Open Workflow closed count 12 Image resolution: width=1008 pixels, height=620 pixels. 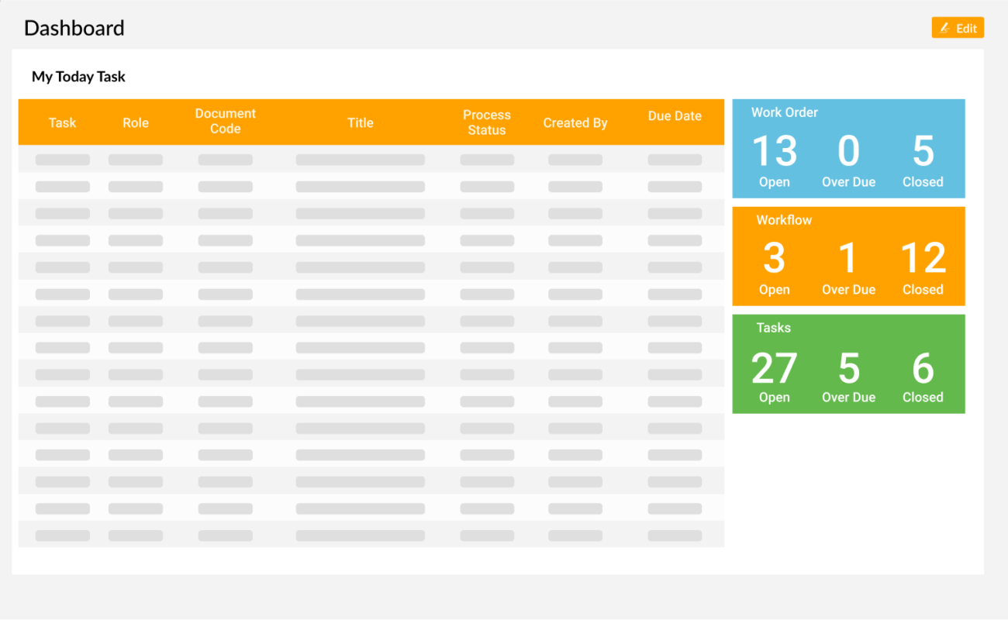[923, 258]
